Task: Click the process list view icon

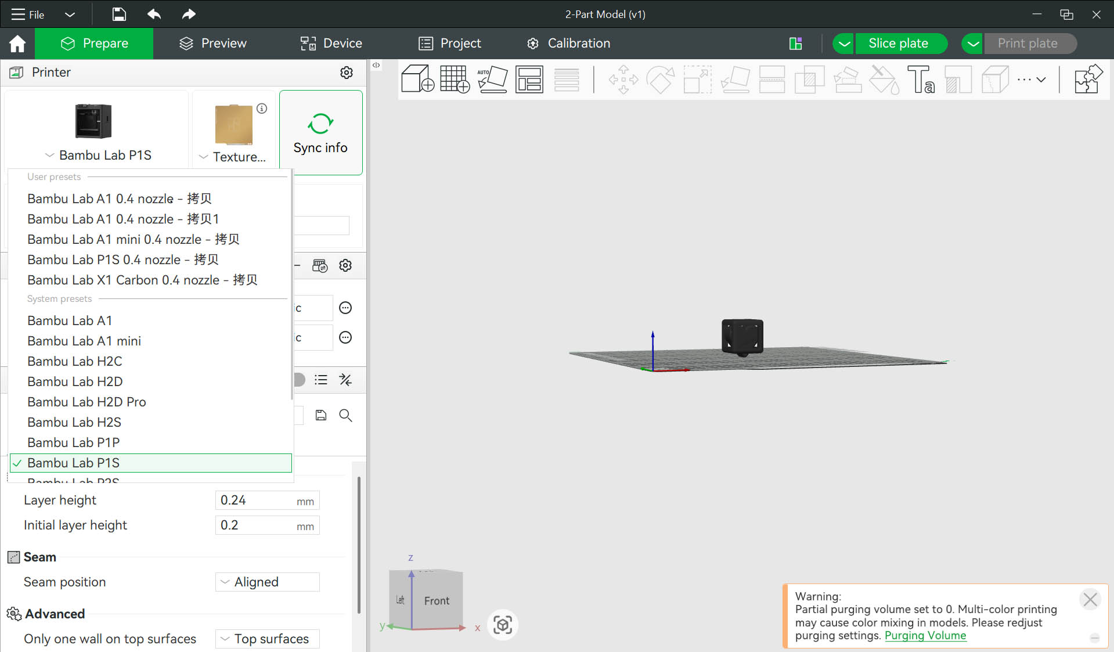Action: pos(321,380)
